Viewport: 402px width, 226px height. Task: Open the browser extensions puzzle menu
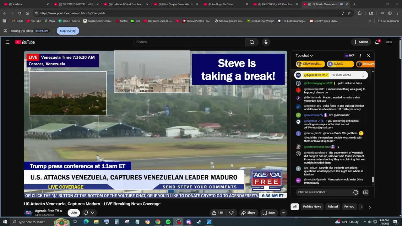tap(360, 13)
